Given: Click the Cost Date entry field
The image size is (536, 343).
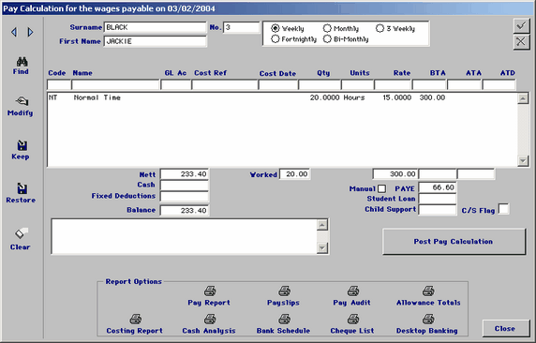Looking at the screenshot, I should [278, 84].
